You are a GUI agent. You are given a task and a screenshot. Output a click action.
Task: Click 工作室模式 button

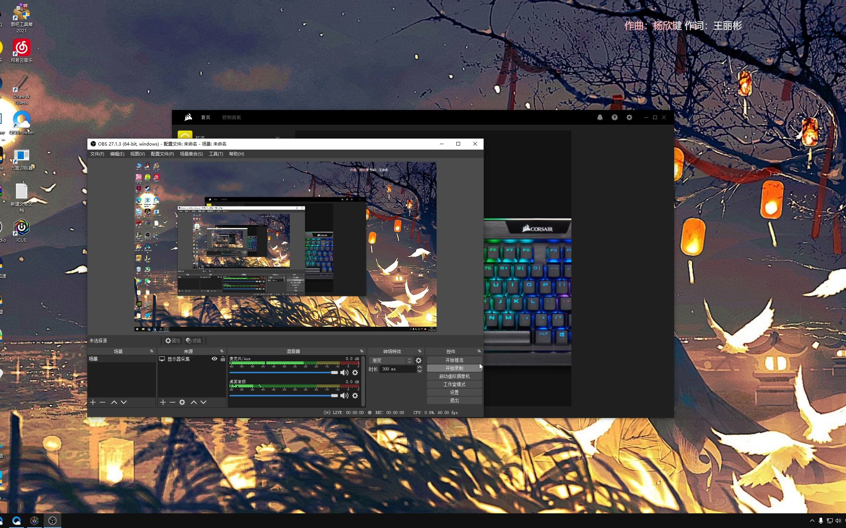click(x=454, y=385)
